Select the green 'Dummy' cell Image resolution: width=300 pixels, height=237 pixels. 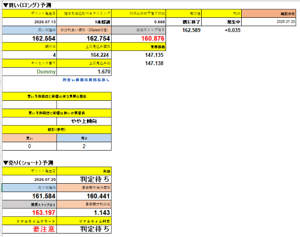coord(30,72)
